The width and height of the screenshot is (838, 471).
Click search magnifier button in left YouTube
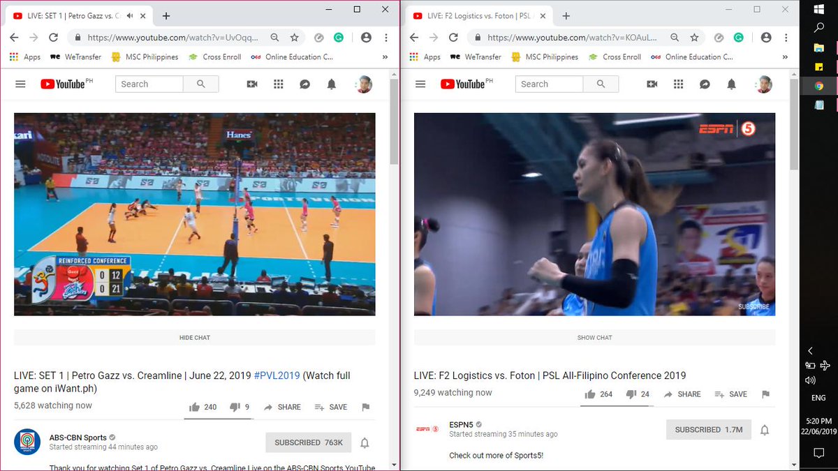pos(201,84)
